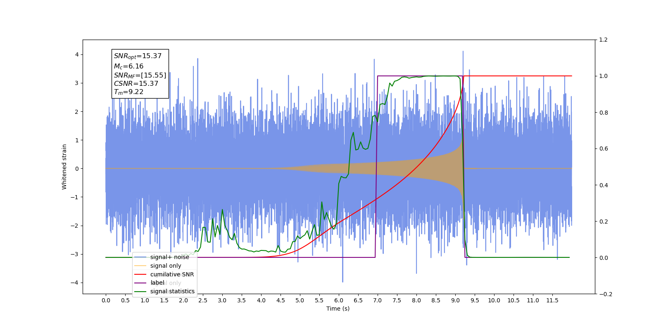Click the 1.5 x-axis tick label
The width and height of the screenshot is (661, 330).
click(x=164, y=300)
